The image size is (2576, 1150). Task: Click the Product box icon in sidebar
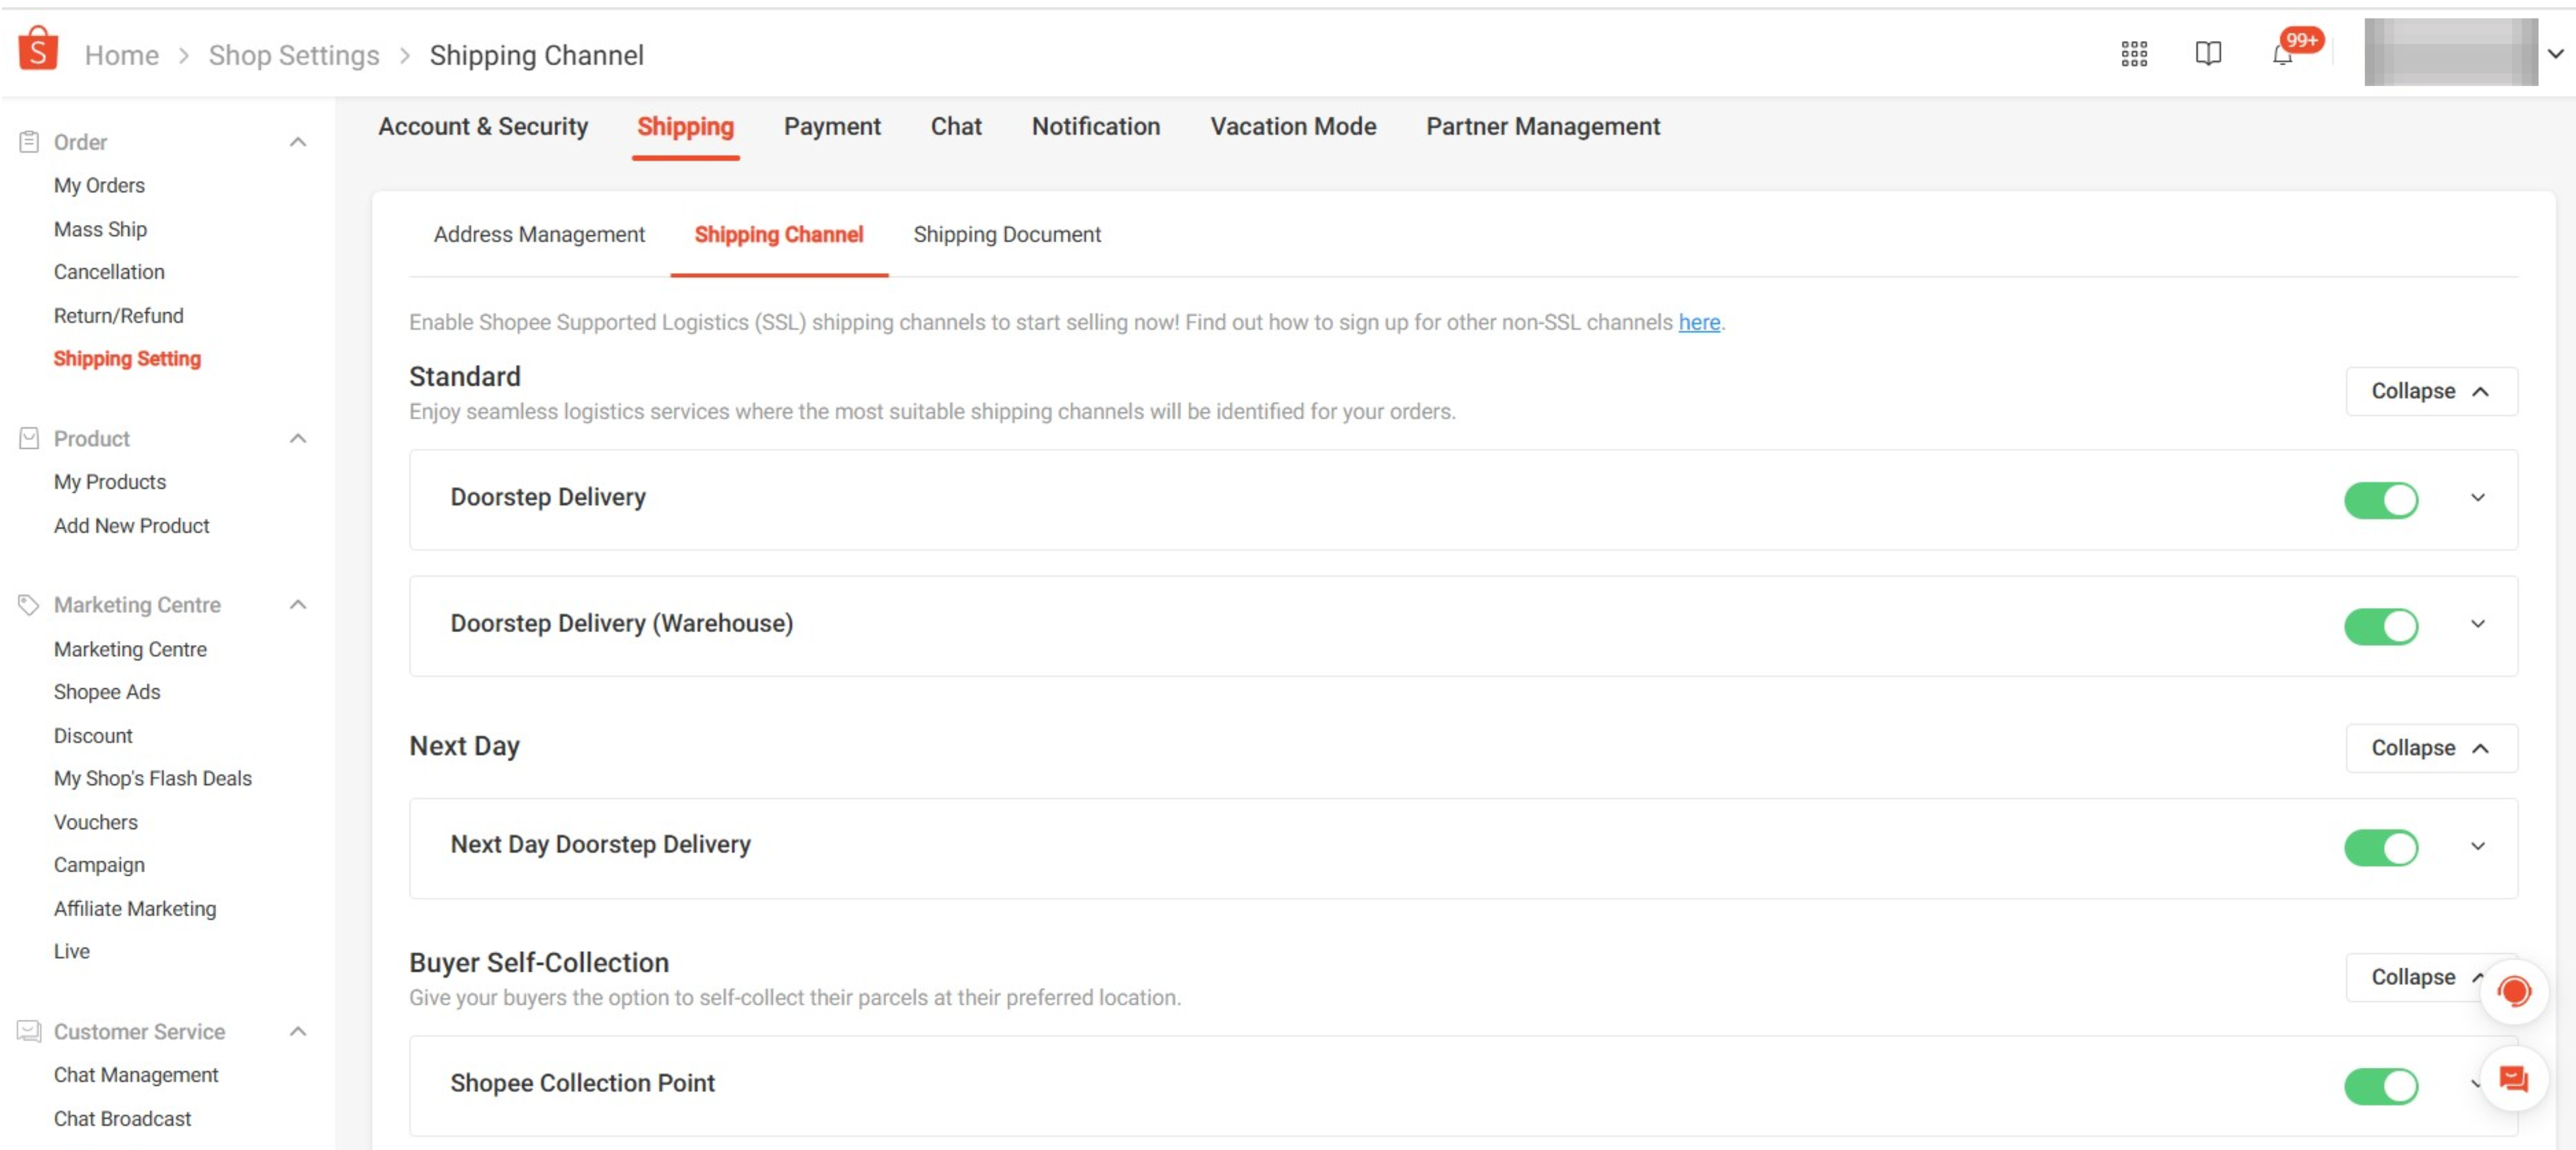(28, 438)
